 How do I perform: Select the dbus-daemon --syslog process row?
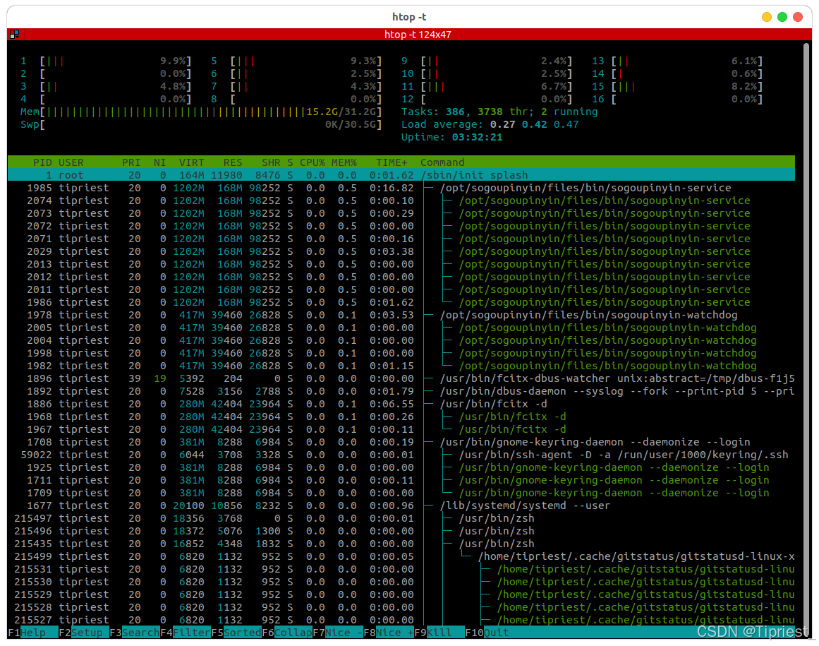point(401,391)
